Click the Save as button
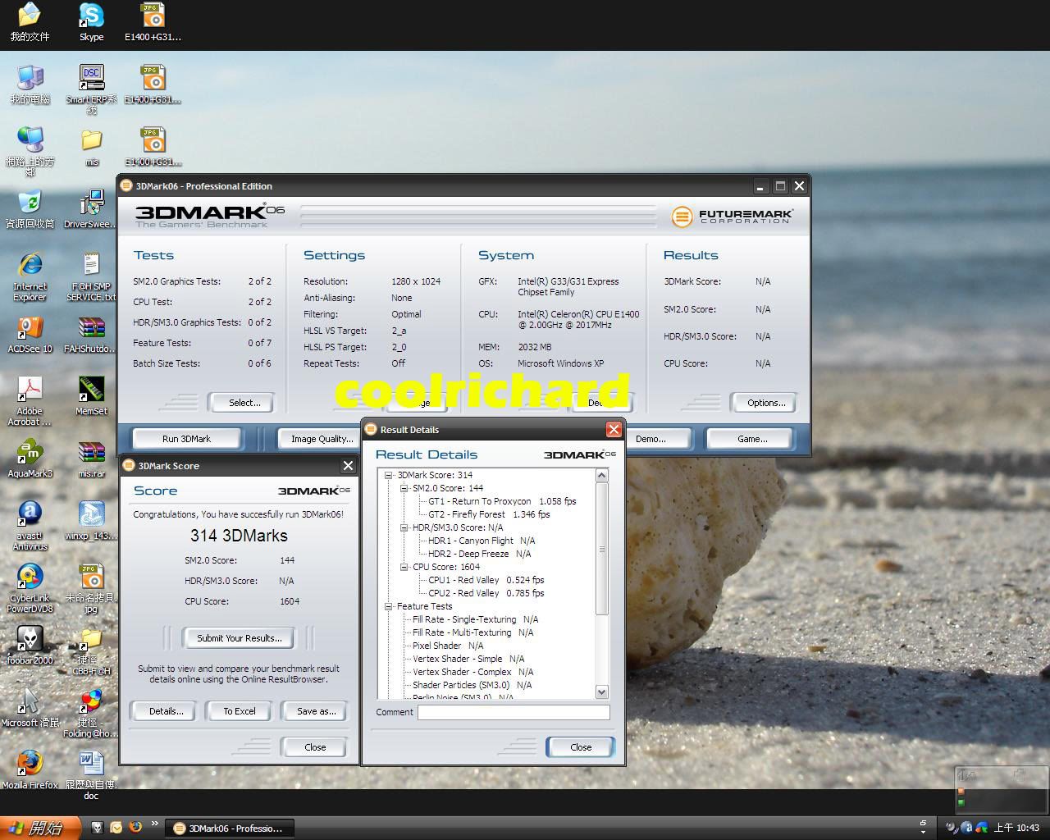This screenshot has height=840, width=1050. click(x=316, y=711)
